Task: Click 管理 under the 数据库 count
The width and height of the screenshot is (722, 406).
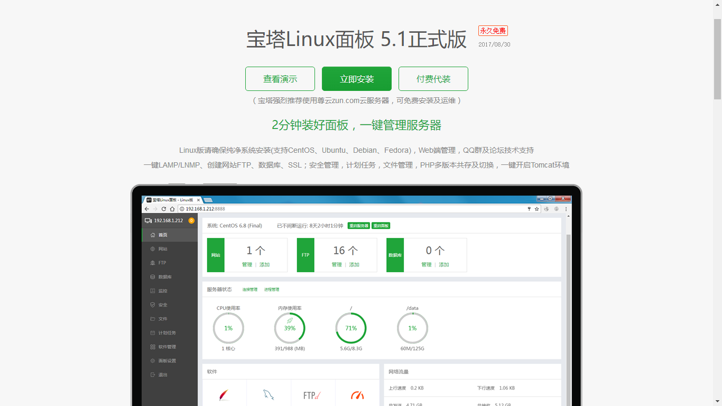Action: (x=427, y=264)
